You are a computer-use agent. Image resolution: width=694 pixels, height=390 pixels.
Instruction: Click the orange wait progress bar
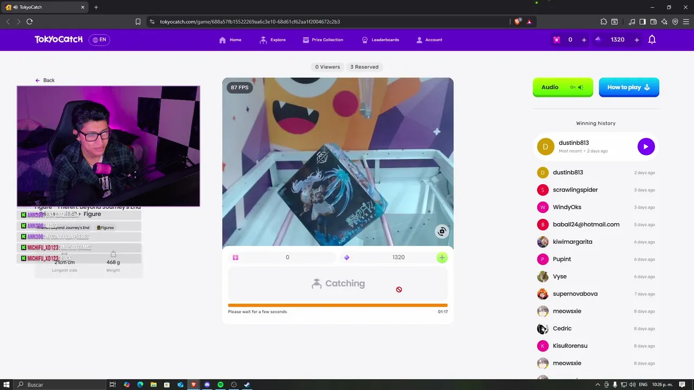(338, 305)
